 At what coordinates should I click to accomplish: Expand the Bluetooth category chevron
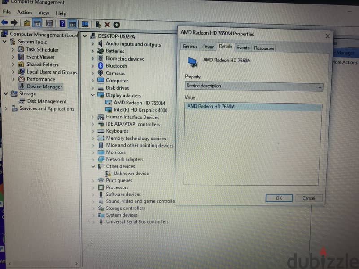pos(92,66)
